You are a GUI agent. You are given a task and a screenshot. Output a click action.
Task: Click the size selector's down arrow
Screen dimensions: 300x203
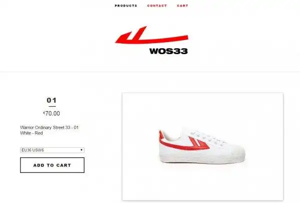[81, 150]
